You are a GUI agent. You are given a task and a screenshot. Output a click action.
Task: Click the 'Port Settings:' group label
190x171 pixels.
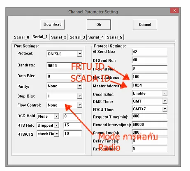click(x=26, y=46)
